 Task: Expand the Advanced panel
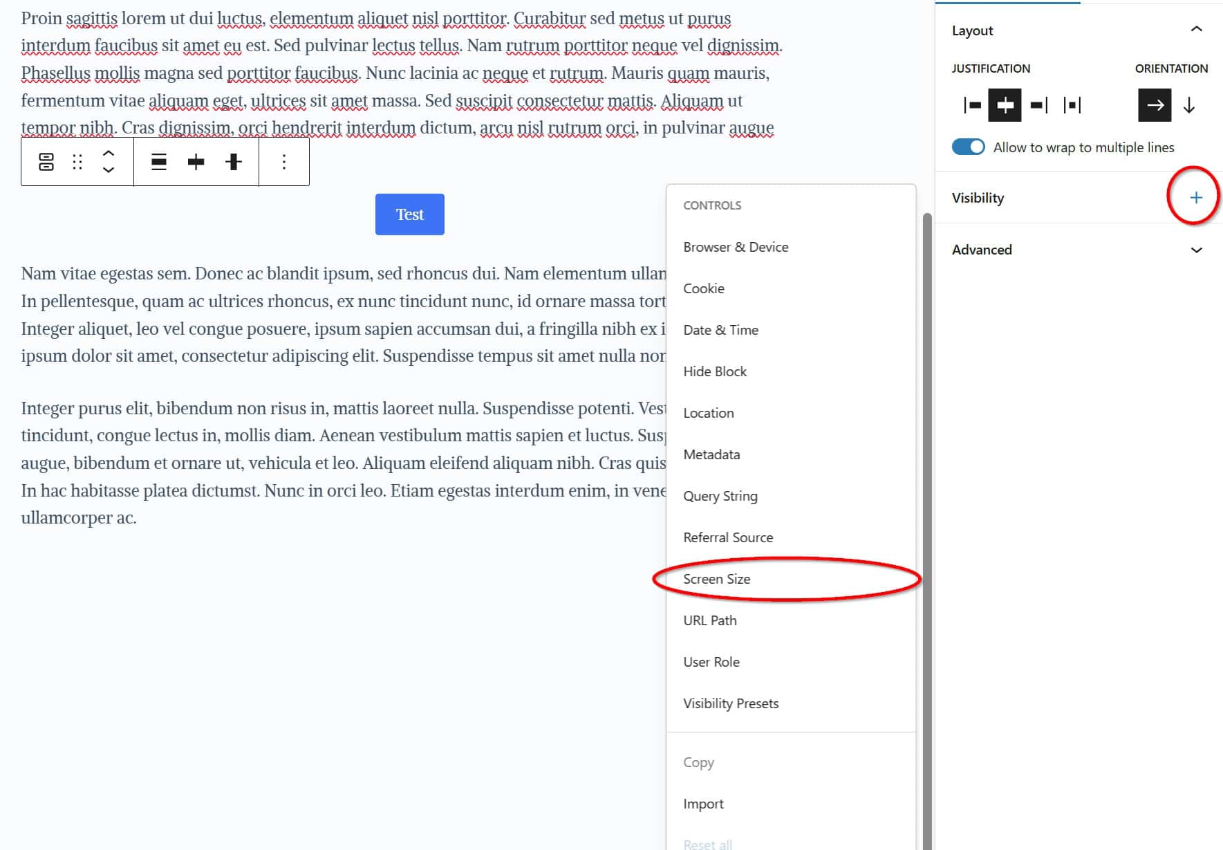(1196, 250)
